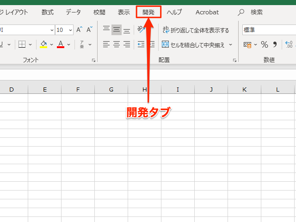This screenshot has height=222, width=296.
Task: Open the ヘルプ tab
Action: click(x=174, y=12)
